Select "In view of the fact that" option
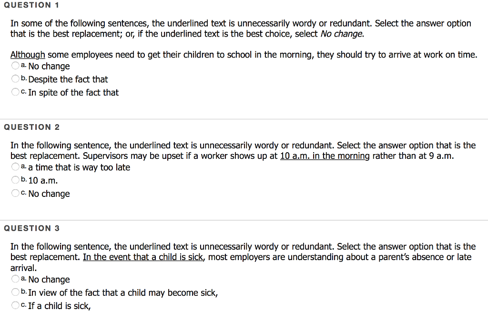 [x=15, y=292]
